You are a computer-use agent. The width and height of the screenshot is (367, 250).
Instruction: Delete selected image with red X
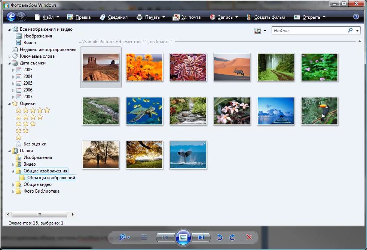click(249, 237)
